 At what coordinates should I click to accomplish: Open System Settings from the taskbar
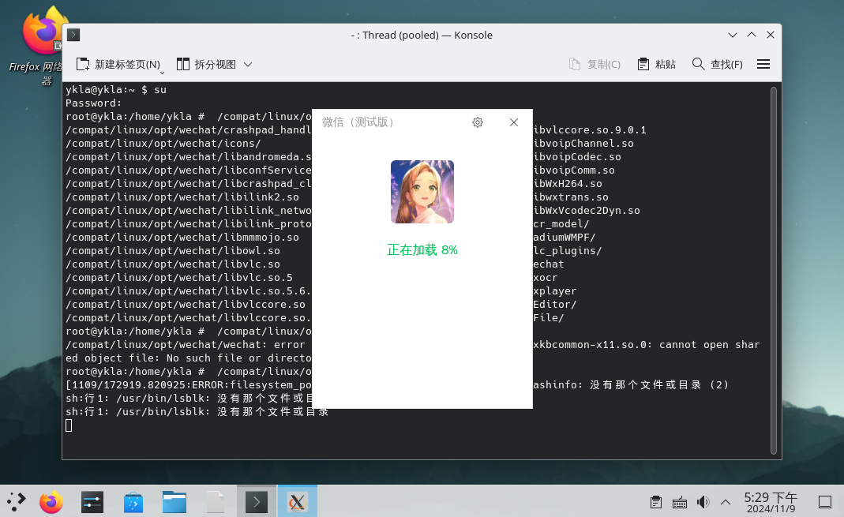pyautogui.click(x=92, y=502)
